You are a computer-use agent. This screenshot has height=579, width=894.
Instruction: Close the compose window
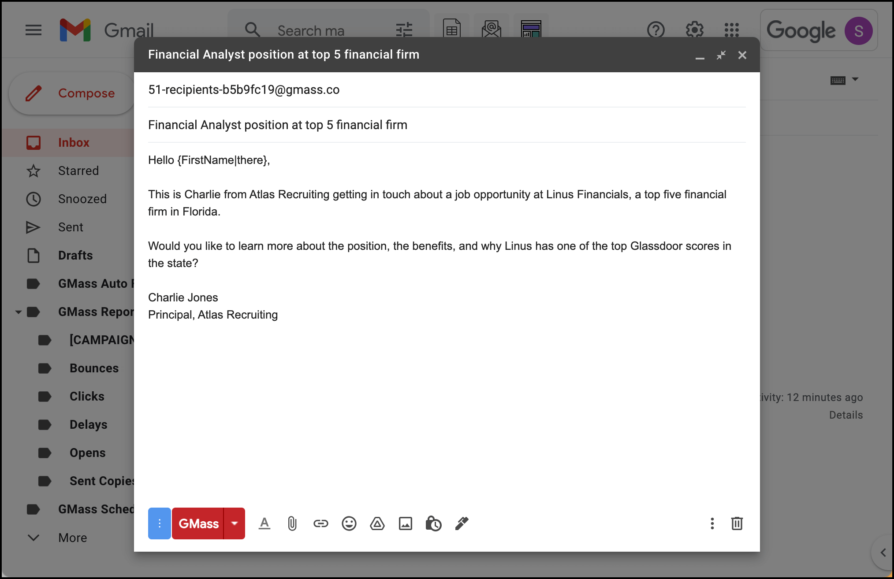click(742, 56)
